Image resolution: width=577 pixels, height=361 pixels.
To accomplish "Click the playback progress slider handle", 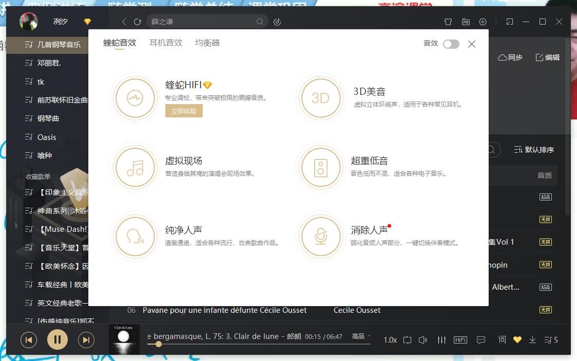I will click(159, 344).
